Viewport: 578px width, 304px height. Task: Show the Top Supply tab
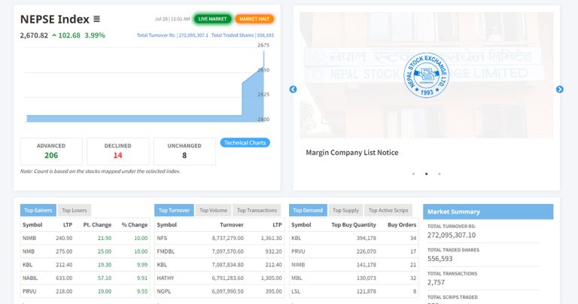pyautogui.click(x=345, y=211)
